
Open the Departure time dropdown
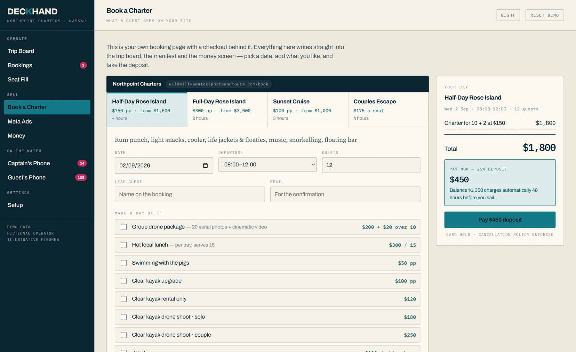[x=268, y=164]
